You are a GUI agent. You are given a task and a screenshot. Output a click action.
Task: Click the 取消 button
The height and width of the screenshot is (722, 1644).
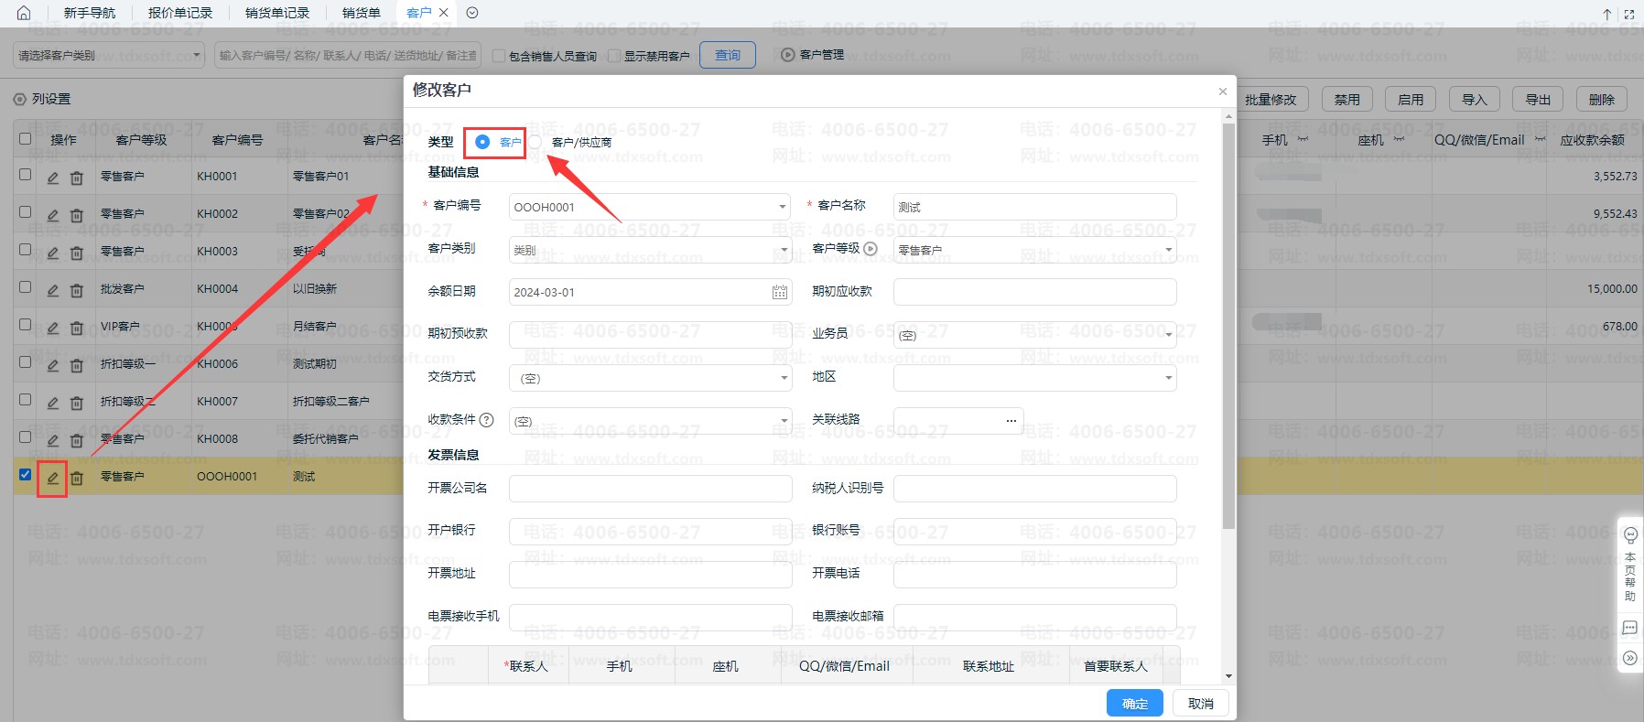point(1200,703)
